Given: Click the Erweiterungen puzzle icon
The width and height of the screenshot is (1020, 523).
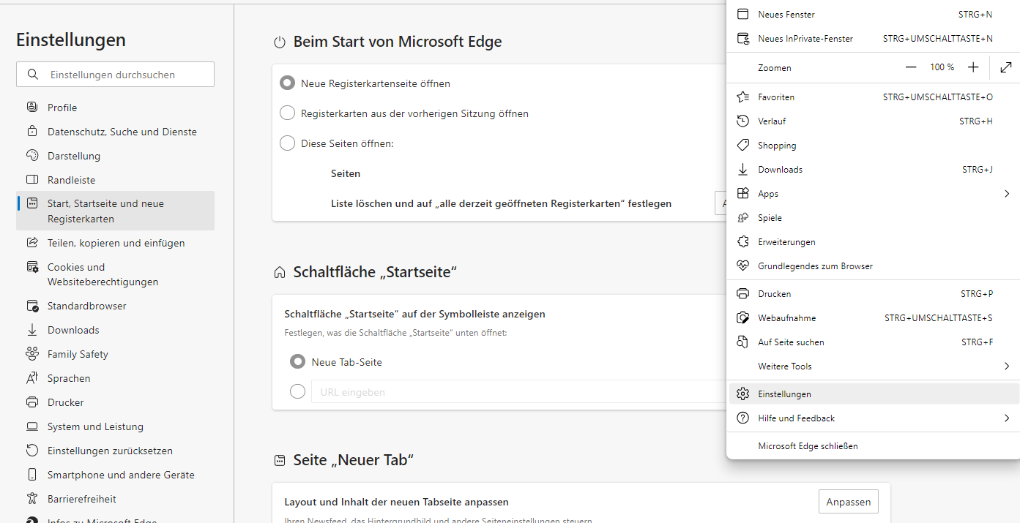Looking at the screenshot, I should click(742, 241).
